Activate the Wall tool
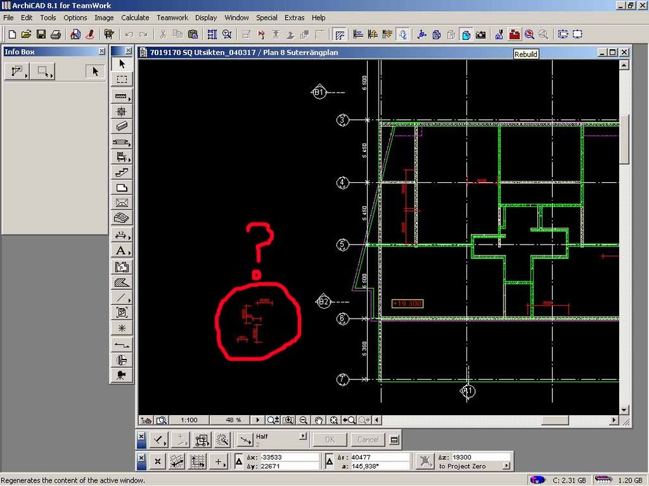The image size is (649, 486). tap(121, 96)
